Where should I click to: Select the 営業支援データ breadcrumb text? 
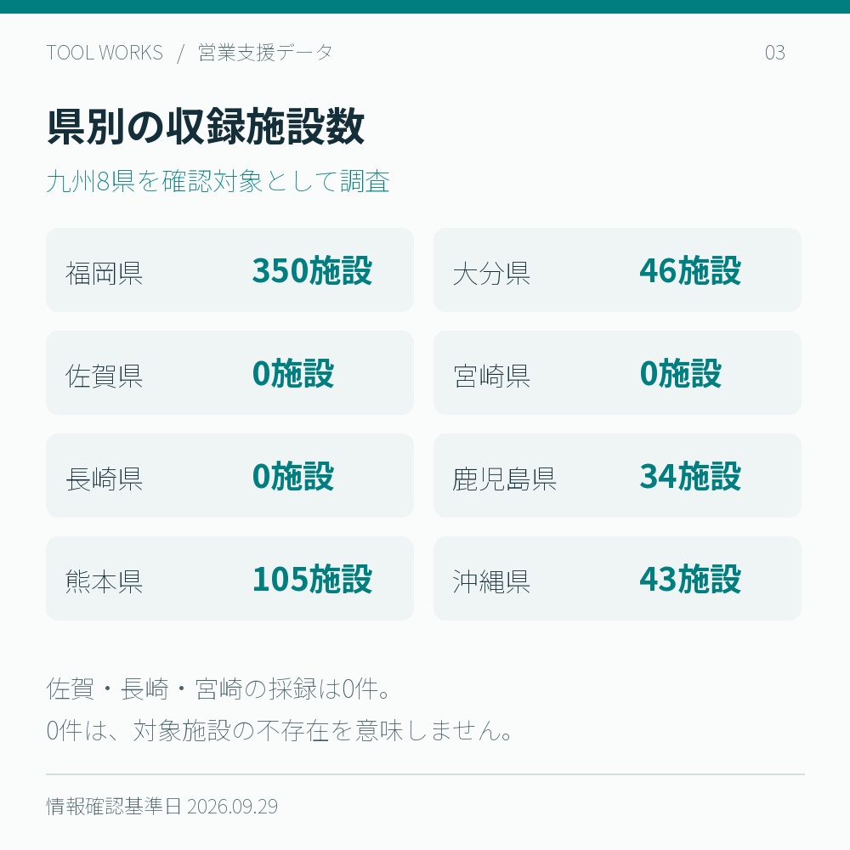pos(265,53)
